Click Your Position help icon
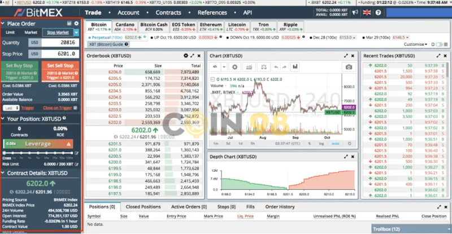 coord(64,118)
